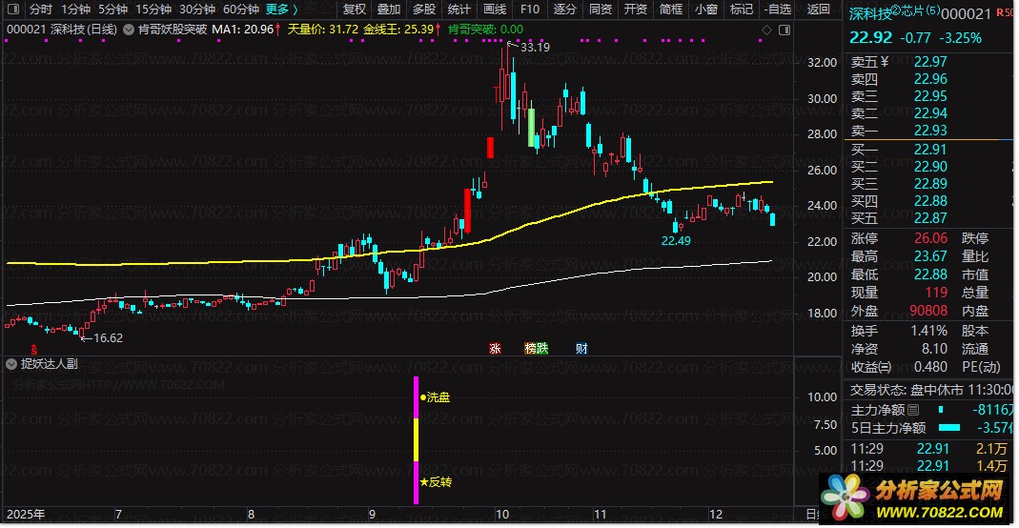This screenshot has height=528, width=1019.
Task: Expand the 捉妖达人副 sub-indicator dropdown
Action: (11, 364)
